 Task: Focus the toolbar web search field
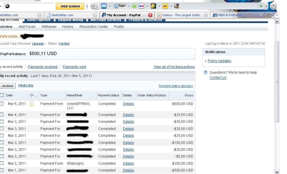tap(29, 6)
